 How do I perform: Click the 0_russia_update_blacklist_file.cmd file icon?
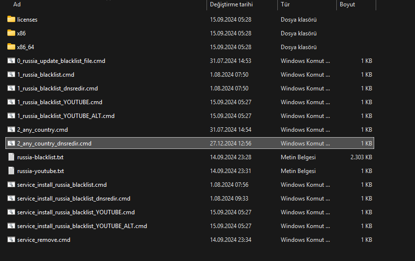(x=11, y=61)
